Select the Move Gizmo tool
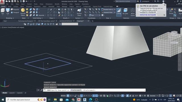Image resolution: width=182 pixels, height=102 pixels. [x=133, y=12]
